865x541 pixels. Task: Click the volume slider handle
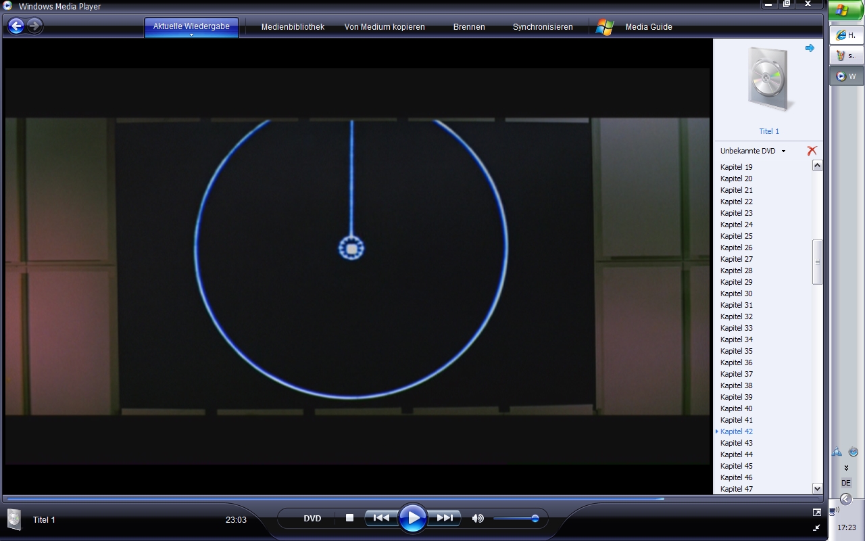click(535, 519)
